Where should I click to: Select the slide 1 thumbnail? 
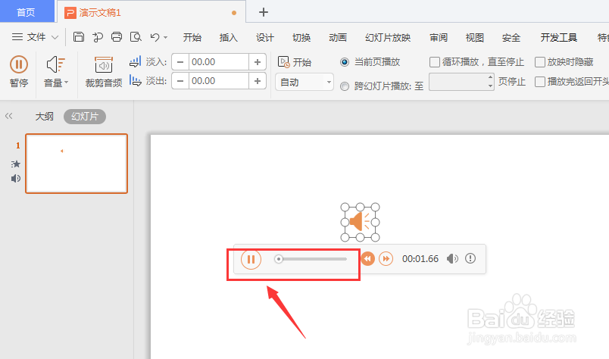coord(77,163)
